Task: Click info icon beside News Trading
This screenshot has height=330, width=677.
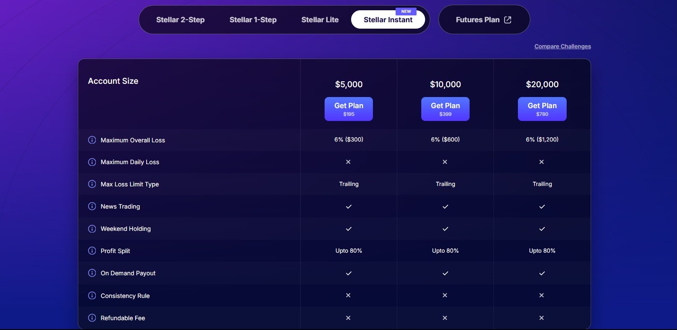Action: coord(92,206)
